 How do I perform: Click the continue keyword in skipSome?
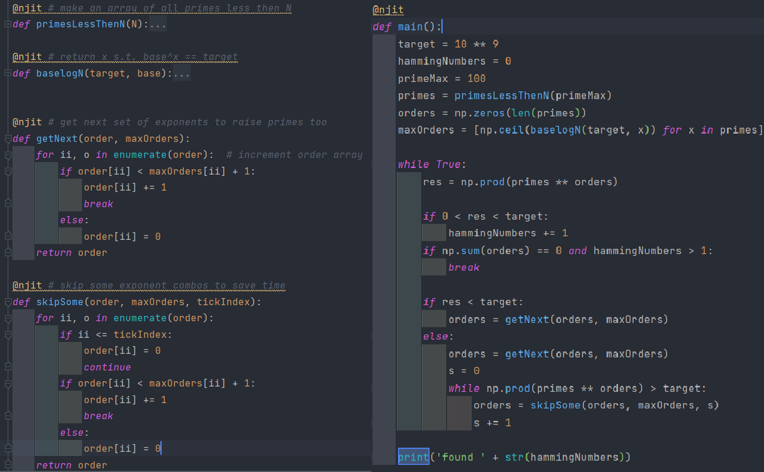pyautogui.click(x=107, y=367)
